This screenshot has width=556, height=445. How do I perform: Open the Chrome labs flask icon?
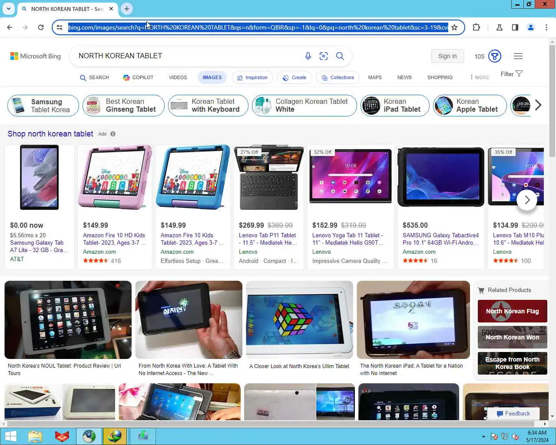(500, 27)
